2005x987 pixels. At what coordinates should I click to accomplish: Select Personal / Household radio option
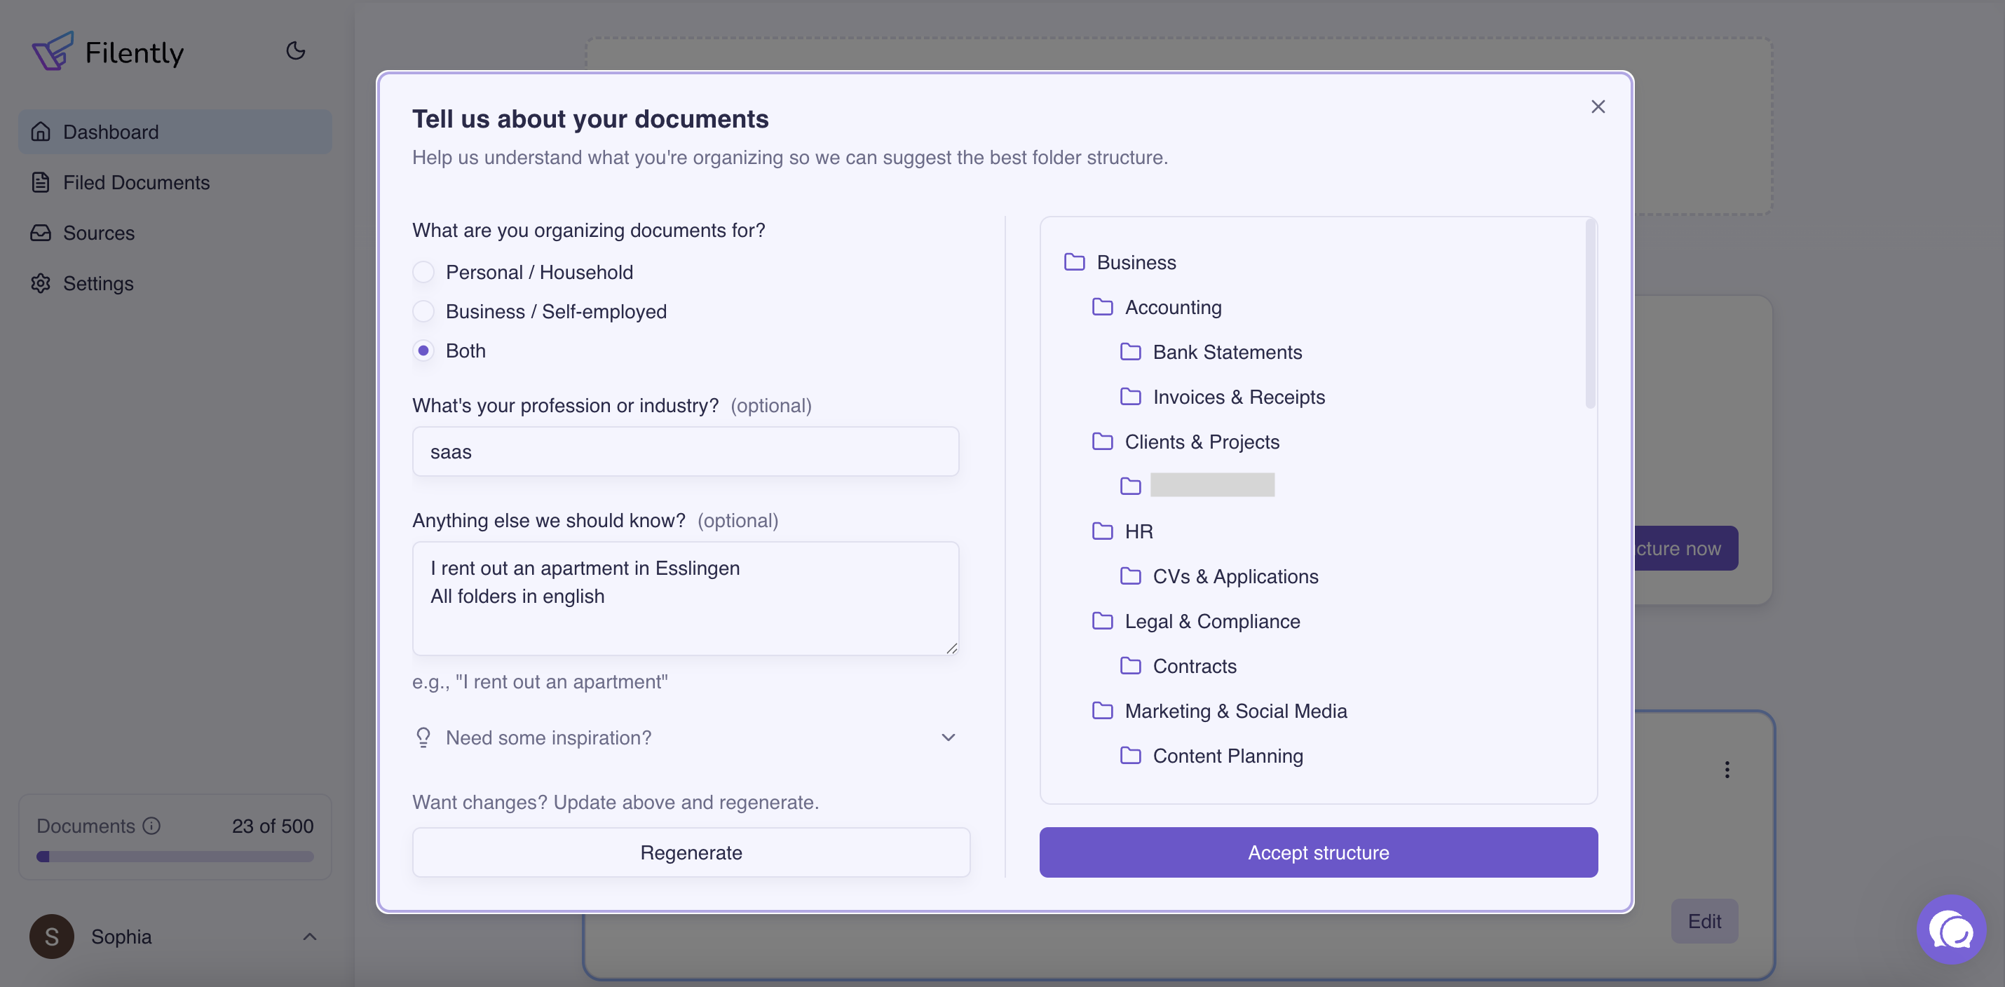click(x=423, y=273)
